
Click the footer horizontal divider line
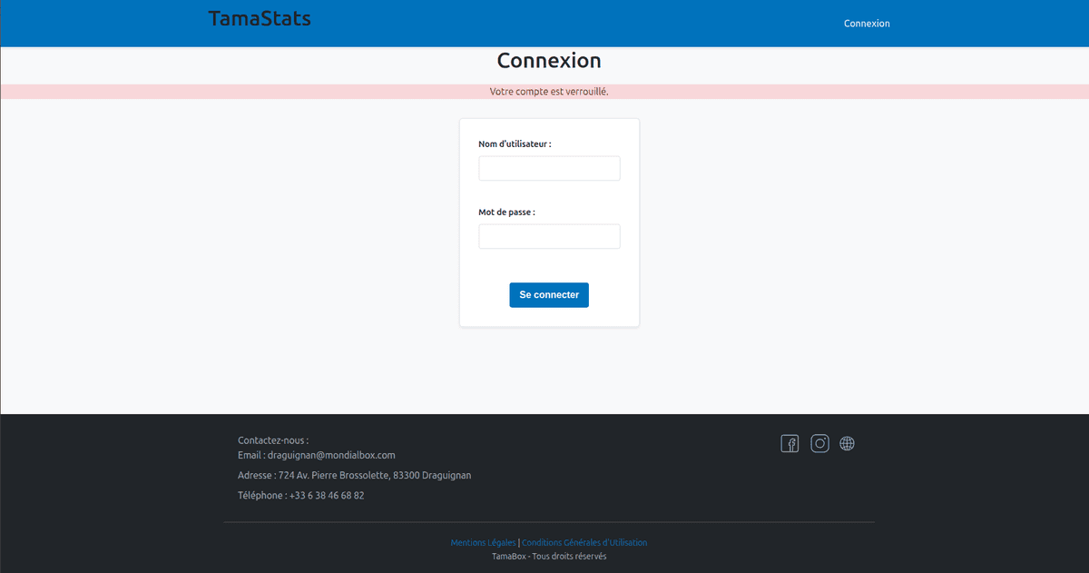click(548, 522)
